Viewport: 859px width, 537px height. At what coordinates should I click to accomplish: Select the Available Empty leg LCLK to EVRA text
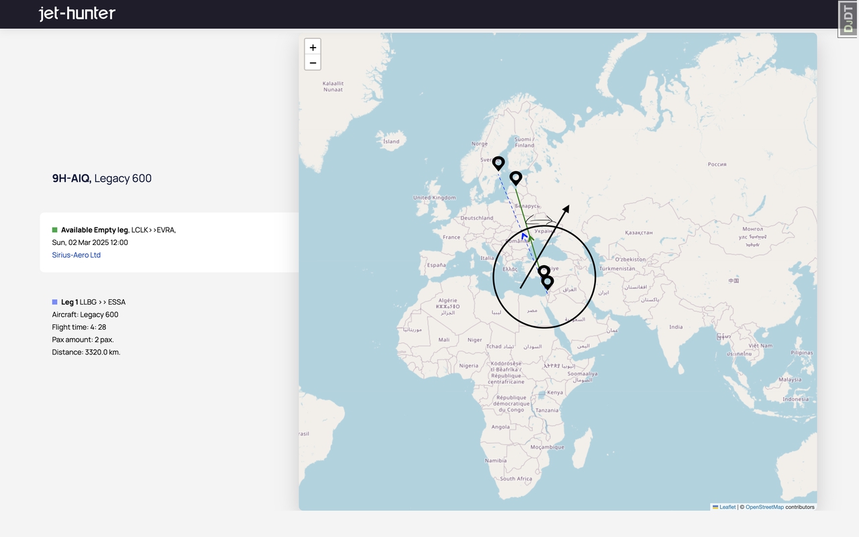coord(118,230)
